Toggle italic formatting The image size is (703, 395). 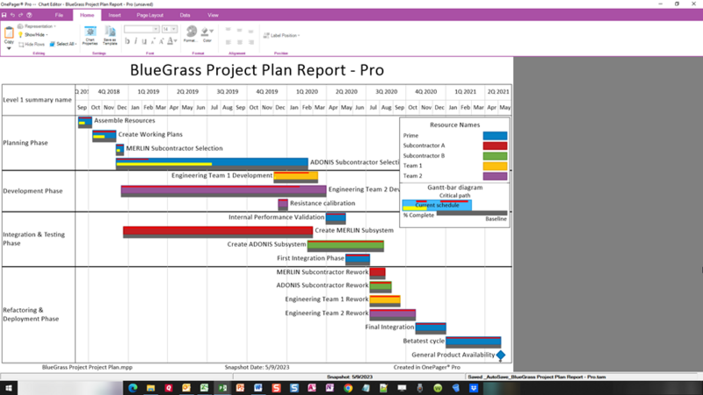(x=136, y=41)
